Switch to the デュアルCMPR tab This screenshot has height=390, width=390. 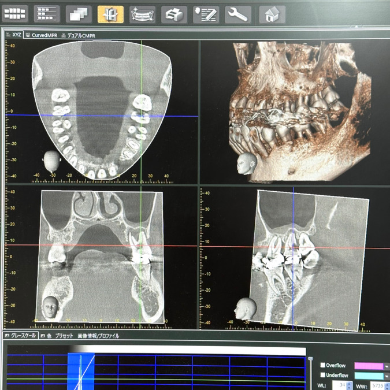click(x=81, y=35)
